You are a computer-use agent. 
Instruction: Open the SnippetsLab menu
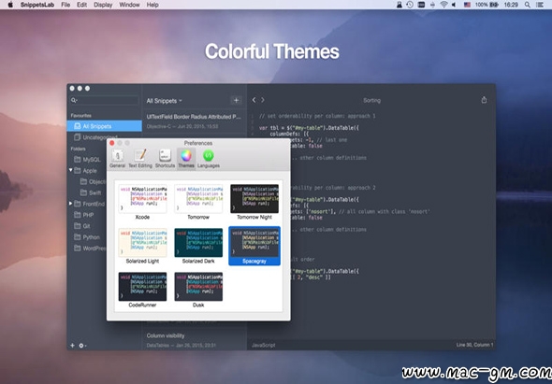tap(37, 5)
